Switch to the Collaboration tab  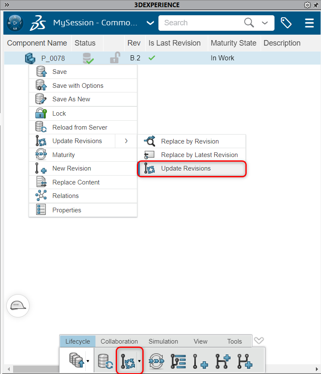point(119,341)
